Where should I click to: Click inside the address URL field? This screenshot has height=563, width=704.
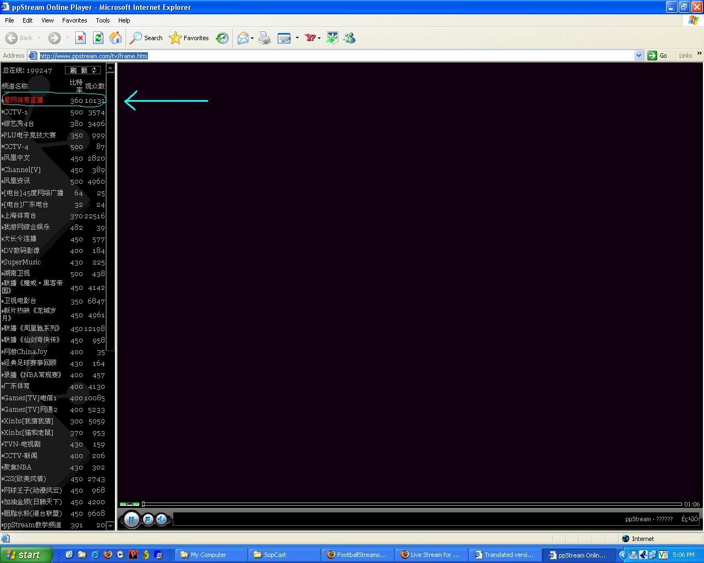[335, 56]
